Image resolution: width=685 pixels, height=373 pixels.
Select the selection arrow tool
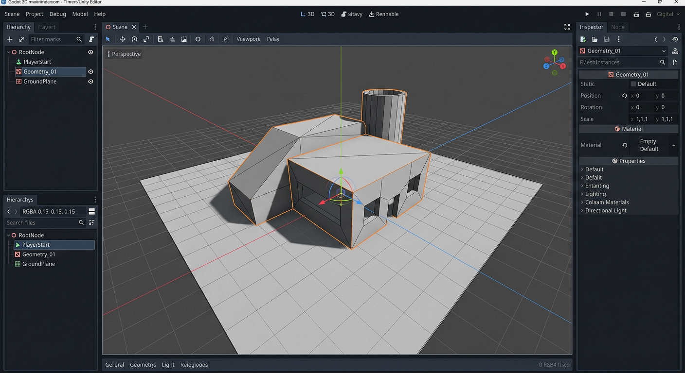108,39
